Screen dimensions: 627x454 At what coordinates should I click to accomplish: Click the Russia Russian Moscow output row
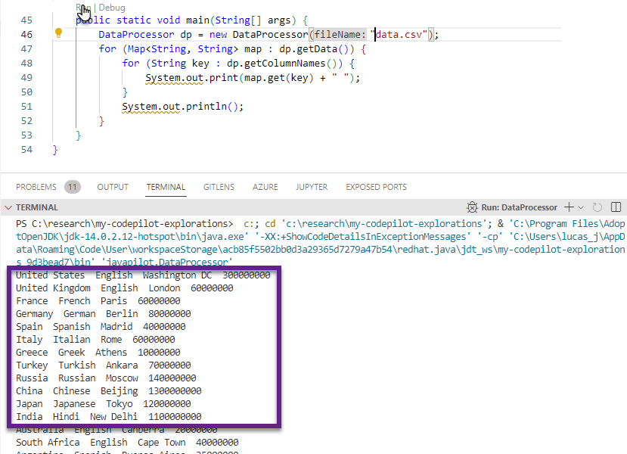pyautogui.click(x=106, y=378)
